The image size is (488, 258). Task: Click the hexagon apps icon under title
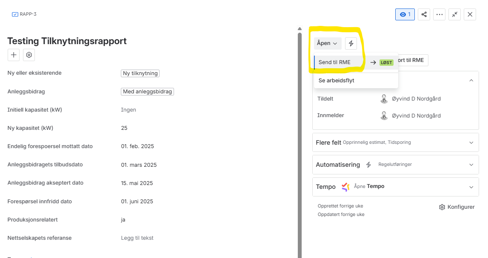(29, 55)
